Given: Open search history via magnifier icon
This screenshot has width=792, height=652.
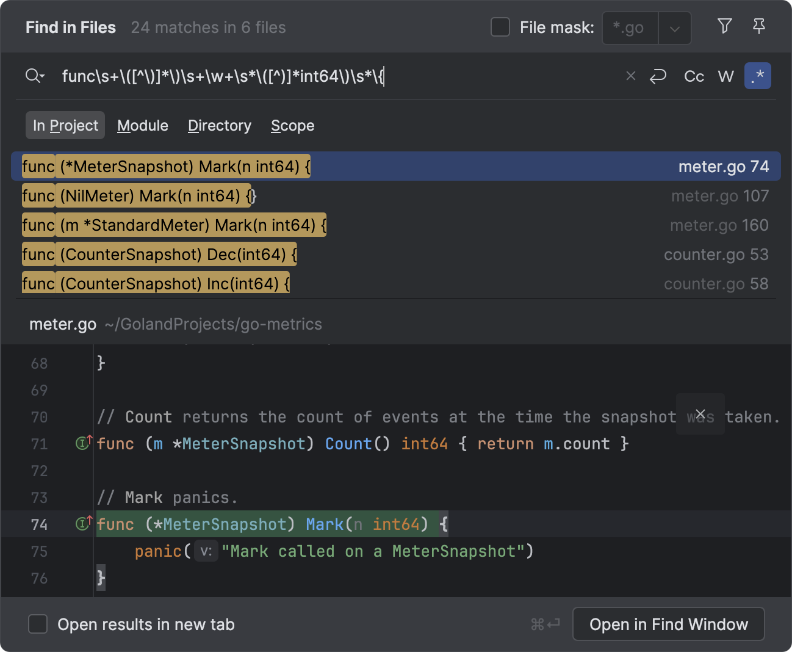Looking at the screenshot, I should click(x=35, y=76).
